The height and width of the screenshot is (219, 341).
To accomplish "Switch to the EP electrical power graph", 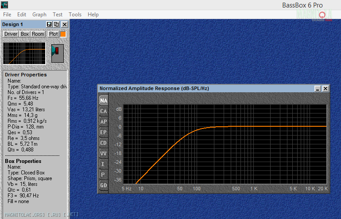I will pyautogui.click(x=104, y=132).
